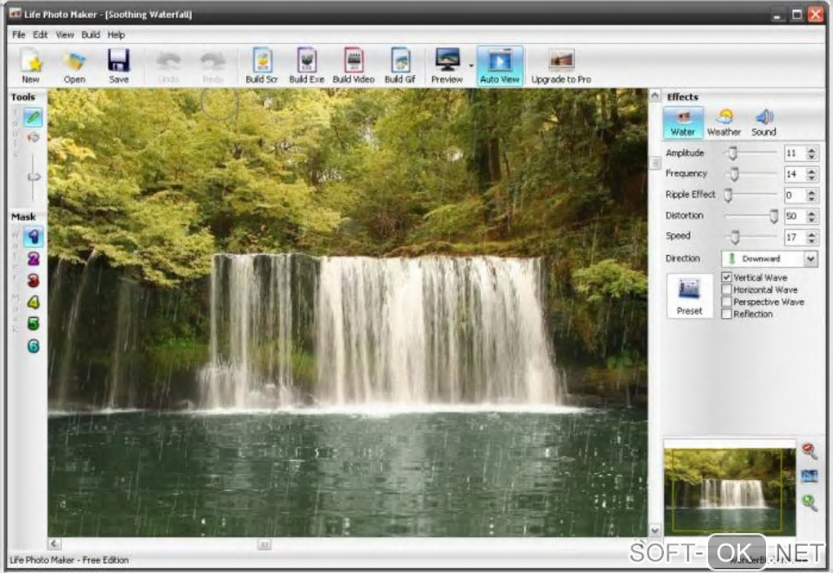Click the Build Exe icon

pos(306,65)
